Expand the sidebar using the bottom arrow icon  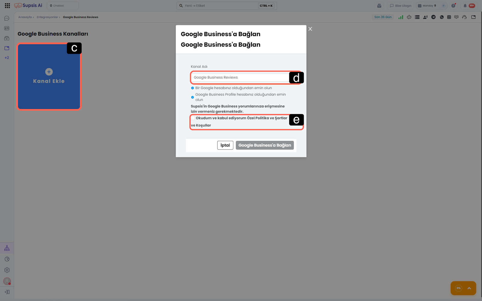click(x=7, y=292)
